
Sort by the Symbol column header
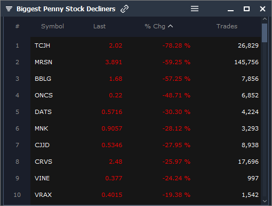(x=52, y=26)
